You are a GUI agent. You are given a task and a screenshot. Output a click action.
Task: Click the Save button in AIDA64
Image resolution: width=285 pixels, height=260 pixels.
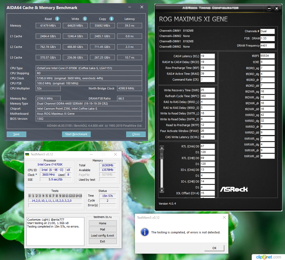click(x=16, y=134)
